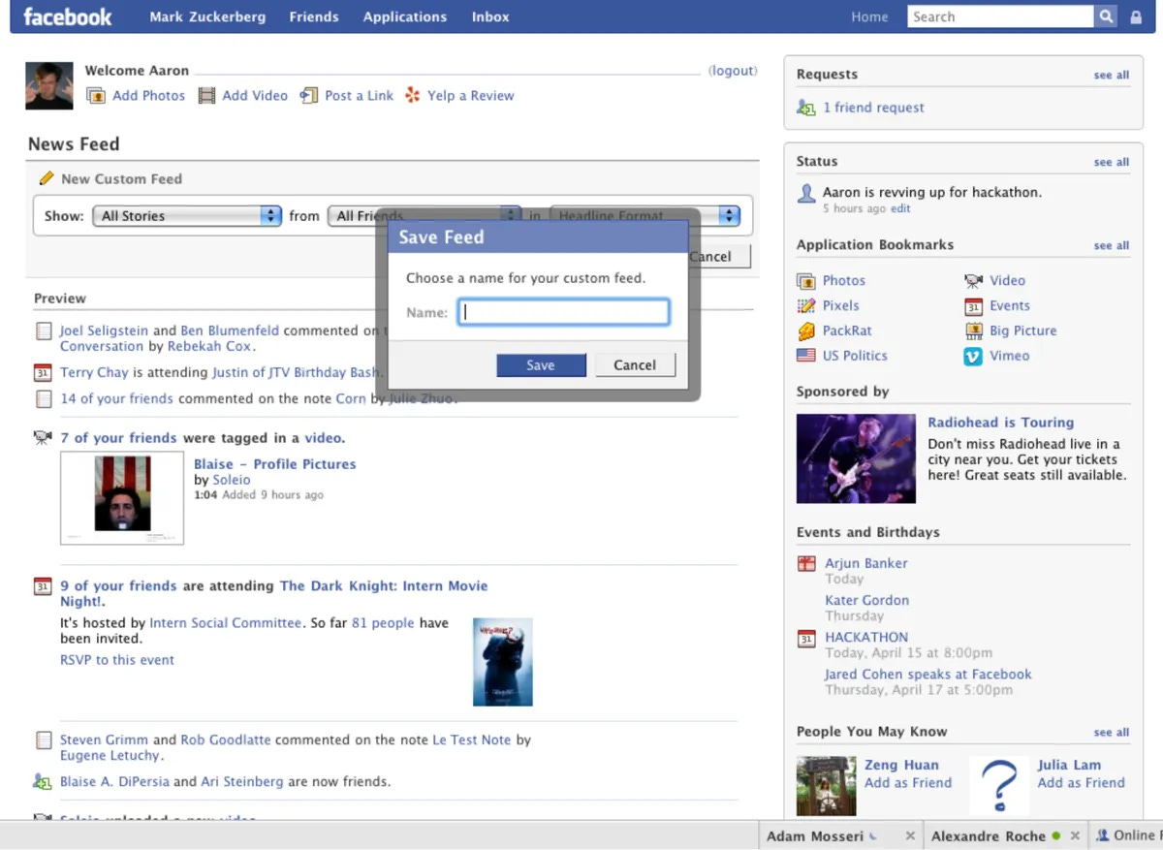
Task: Open the Dark Knight poster thumbnail
Action: click(x=503, y=662)
